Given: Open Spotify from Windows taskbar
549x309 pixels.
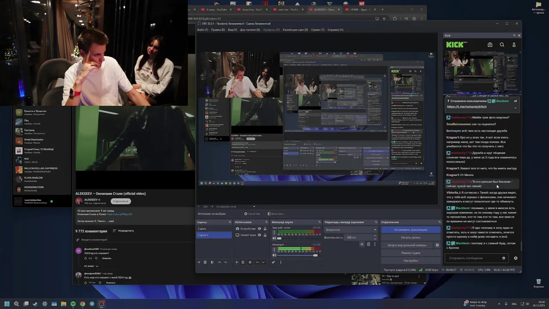Looking at the screenshot, I should point(73,304).
